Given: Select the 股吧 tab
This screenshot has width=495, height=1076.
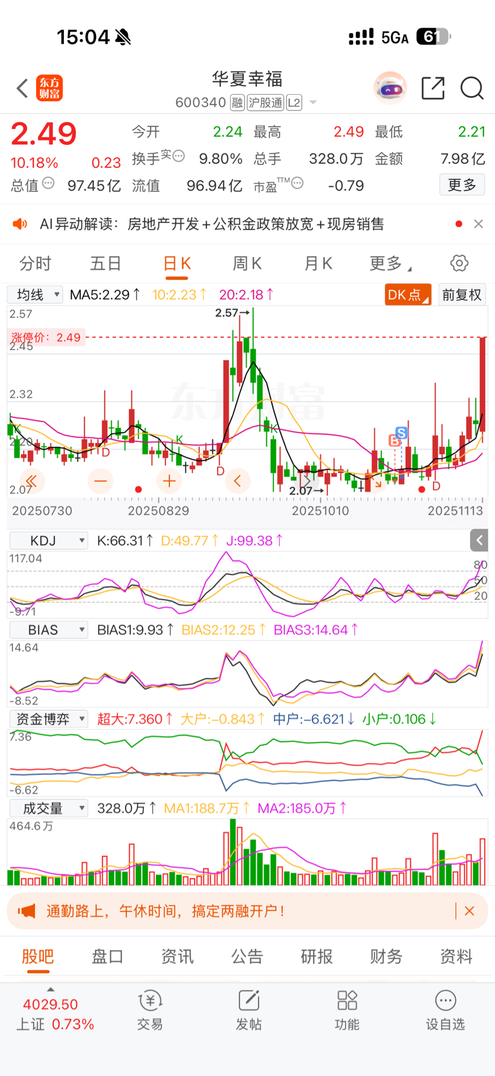Looking at the screenshot, I should (x=38, y=957).
